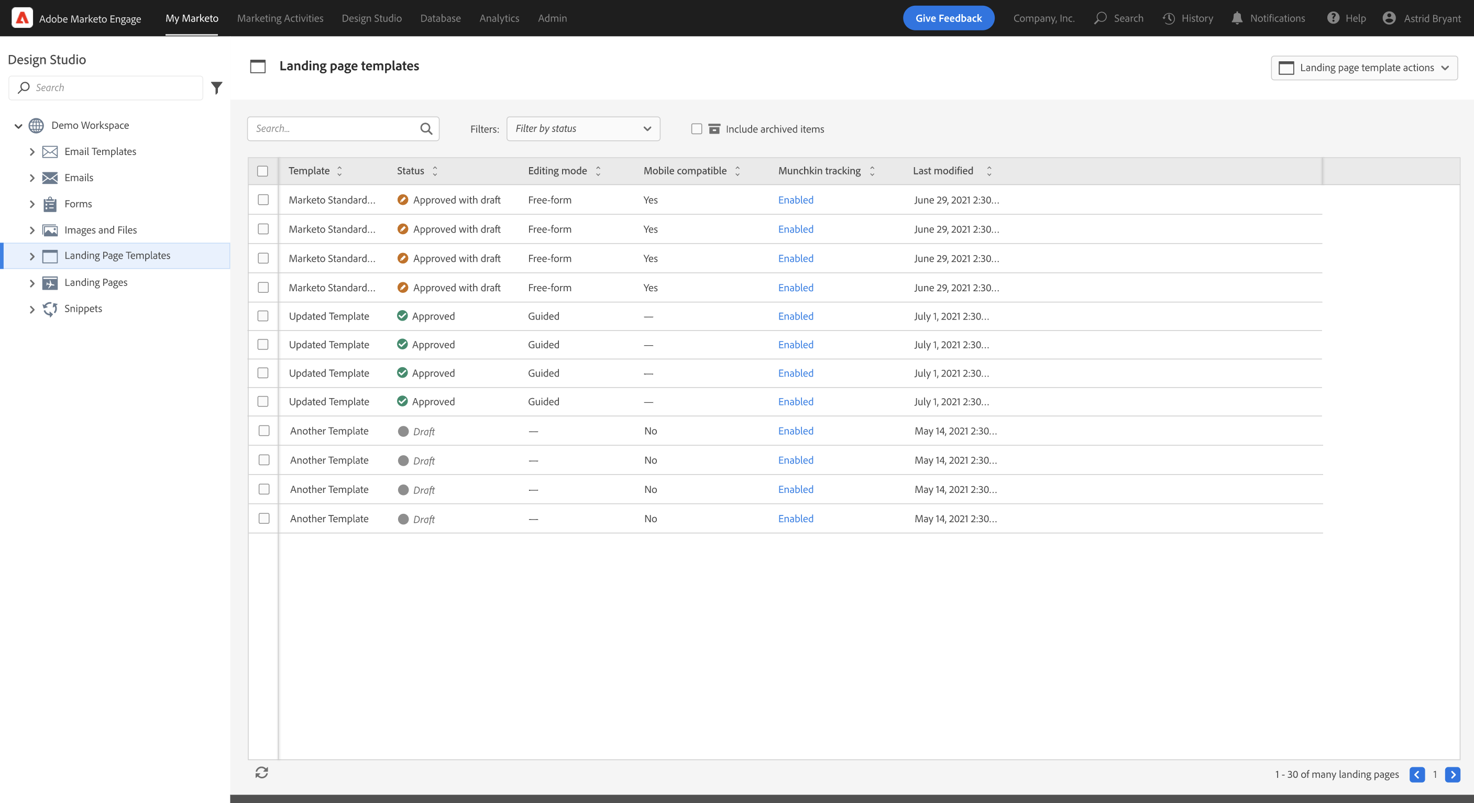Open the Notifications bell
This screenshot has width=1474, height=803.
click(1237, 18)
